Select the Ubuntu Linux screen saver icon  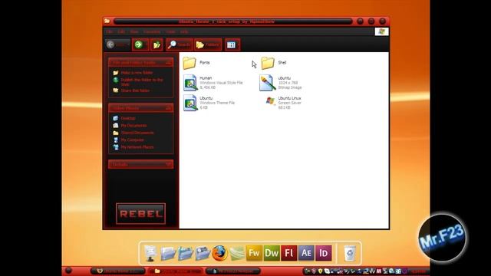pos(270,101)
